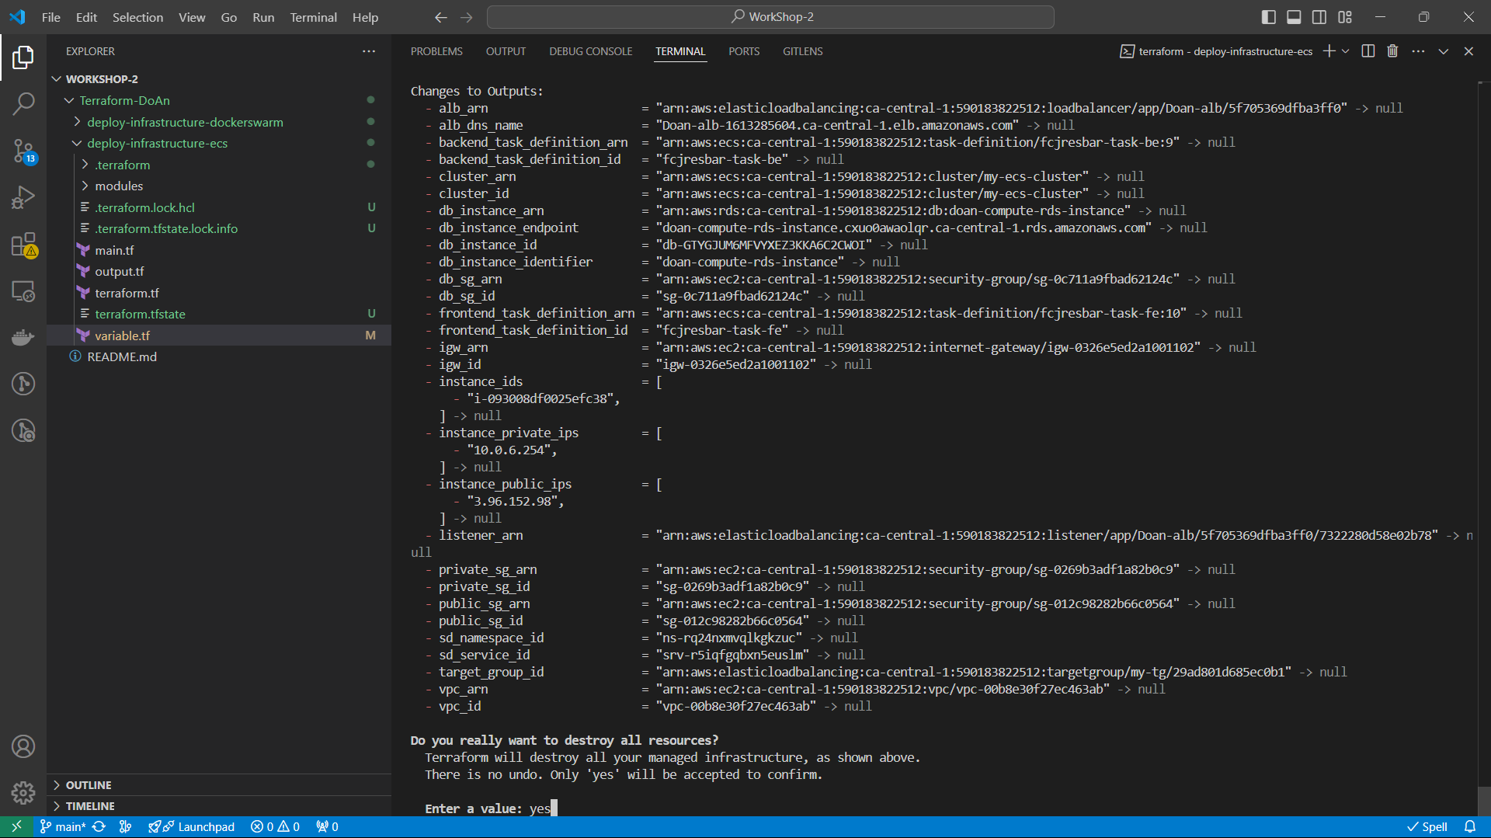Switch to OUTPUT tab
Viewport: 1491px width, 838px height.
tap(506, 51)
